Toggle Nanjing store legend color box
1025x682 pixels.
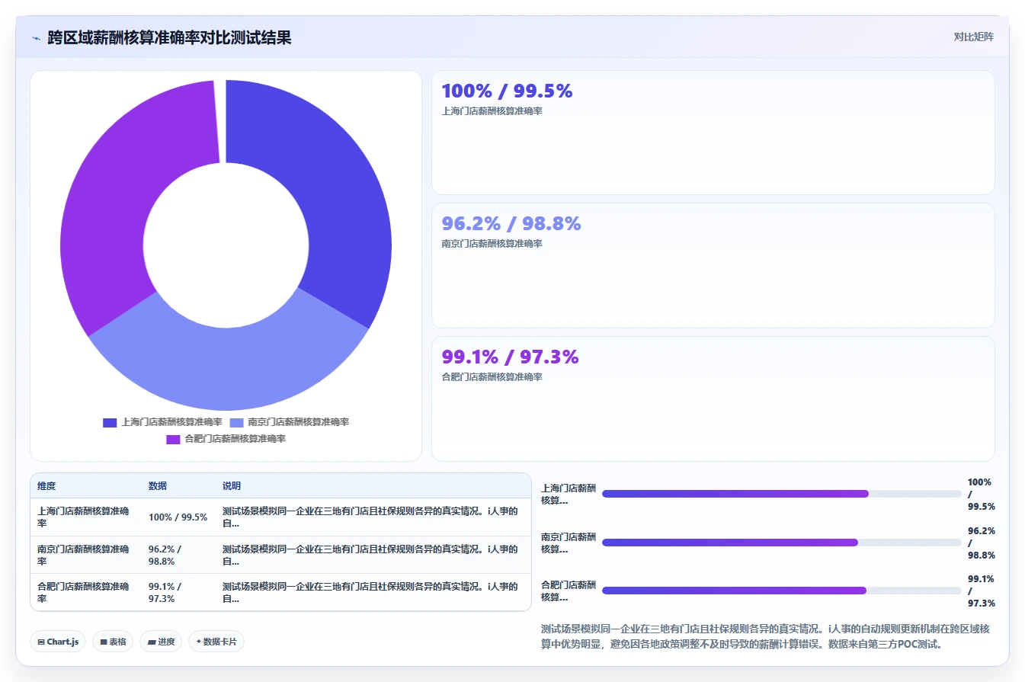237,422
